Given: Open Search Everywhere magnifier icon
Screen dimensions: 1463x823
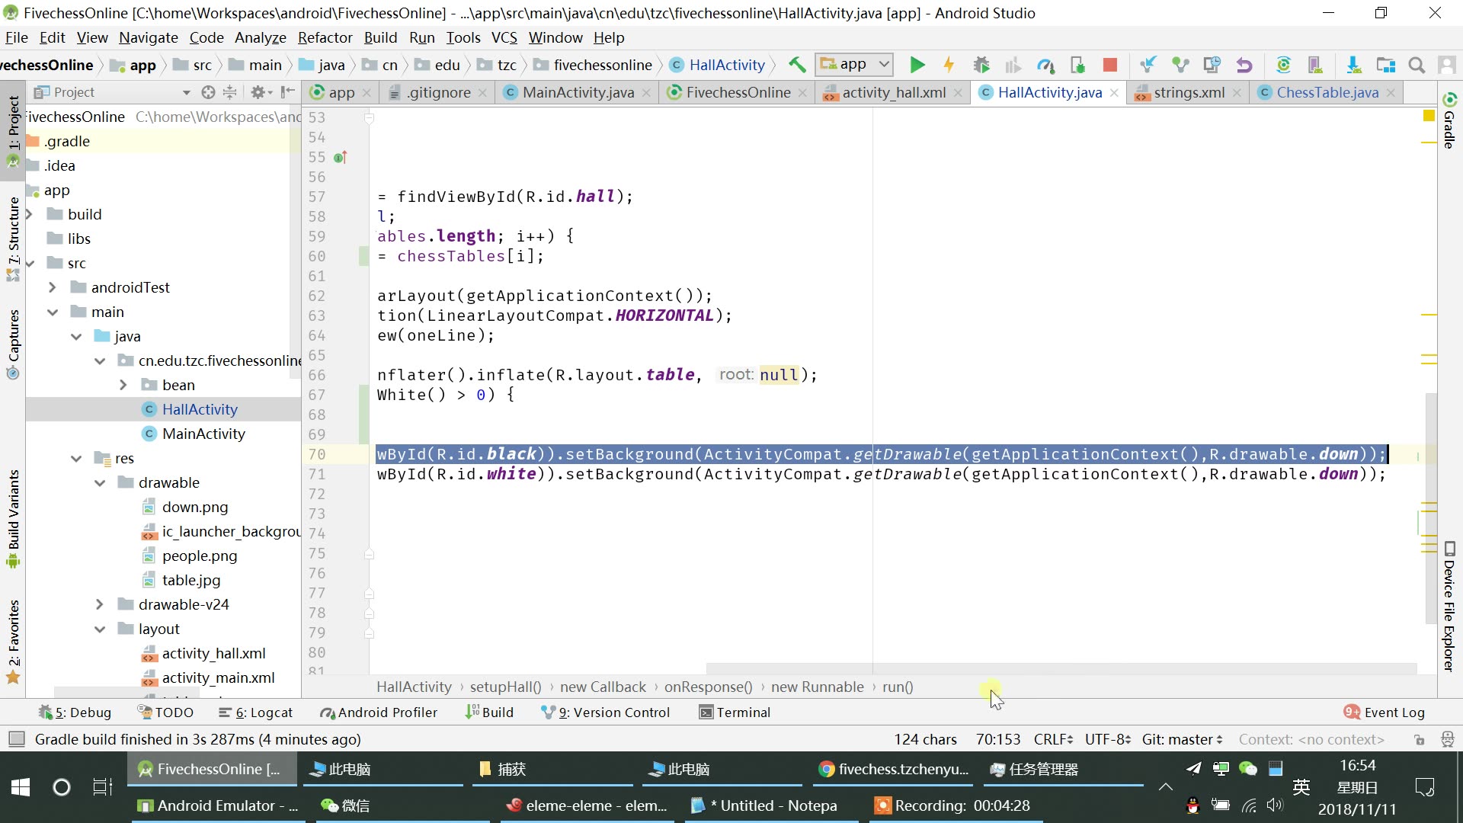Looking at the screenshot, I should pos(1417,65).
